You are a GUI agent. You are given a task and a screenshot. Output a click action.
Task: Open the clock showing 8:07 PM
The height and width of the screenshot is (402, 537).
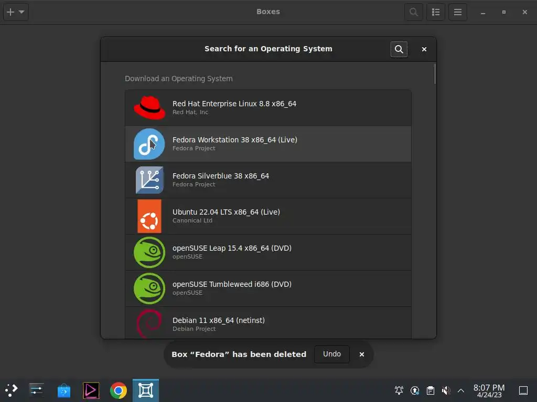[489, 390]
